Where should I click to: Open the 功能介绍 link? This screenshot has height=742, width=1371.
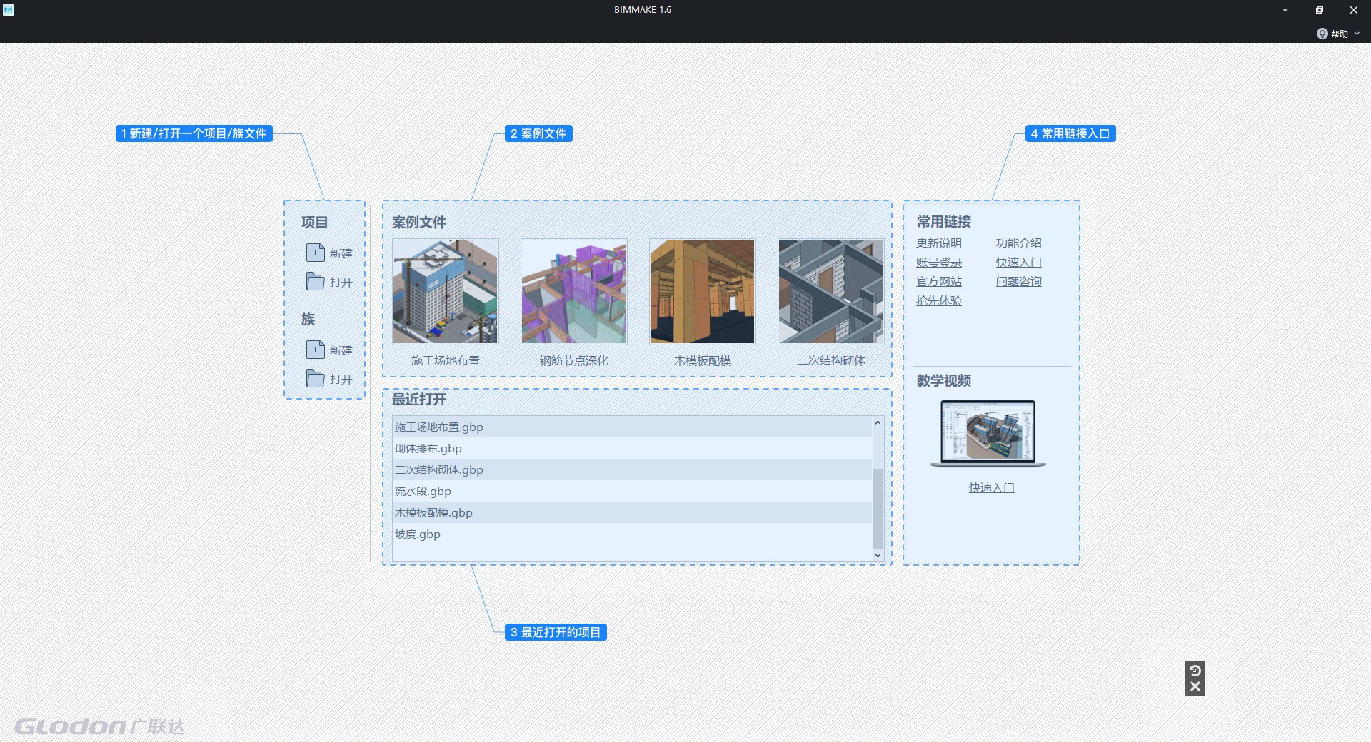(1019, 243)
